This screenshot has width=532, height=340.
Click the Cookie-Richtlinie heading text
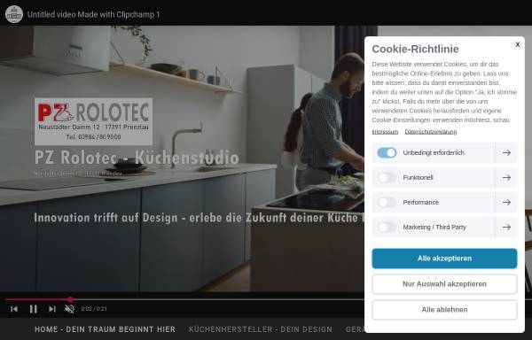point(415,49)
